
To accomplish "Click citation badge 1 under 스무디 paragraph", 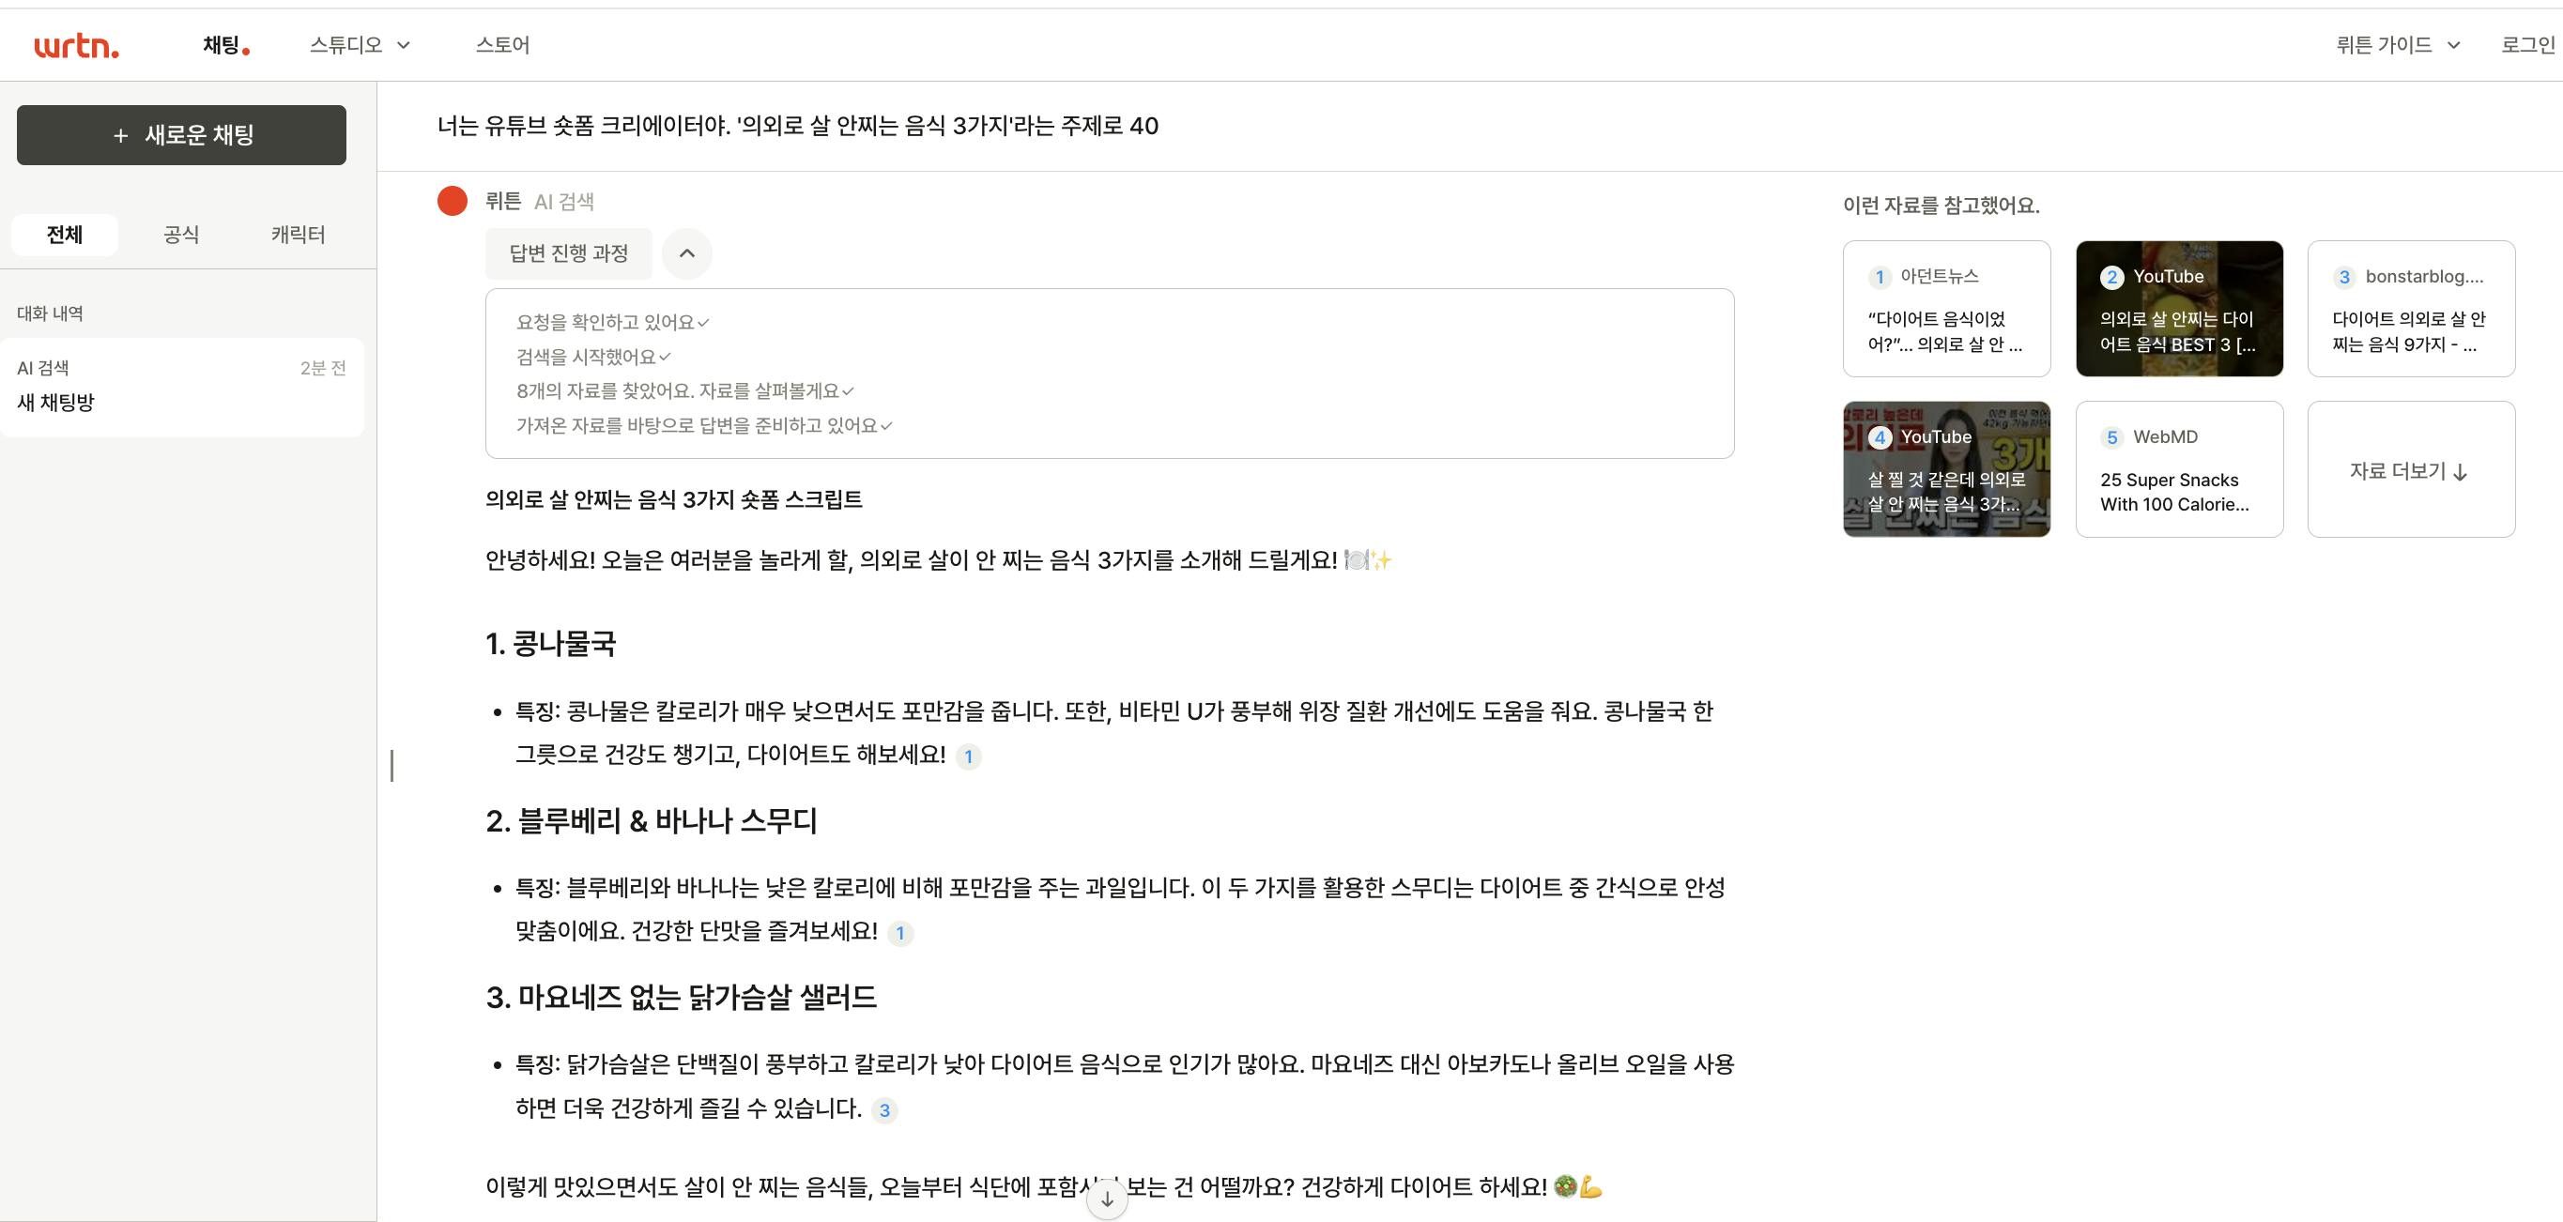I will (x=900, y=934).
